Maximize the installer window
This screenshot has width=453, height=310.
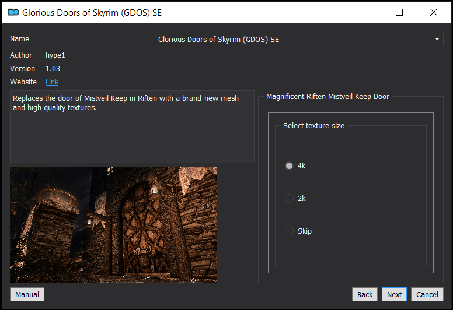click(399, 12)
